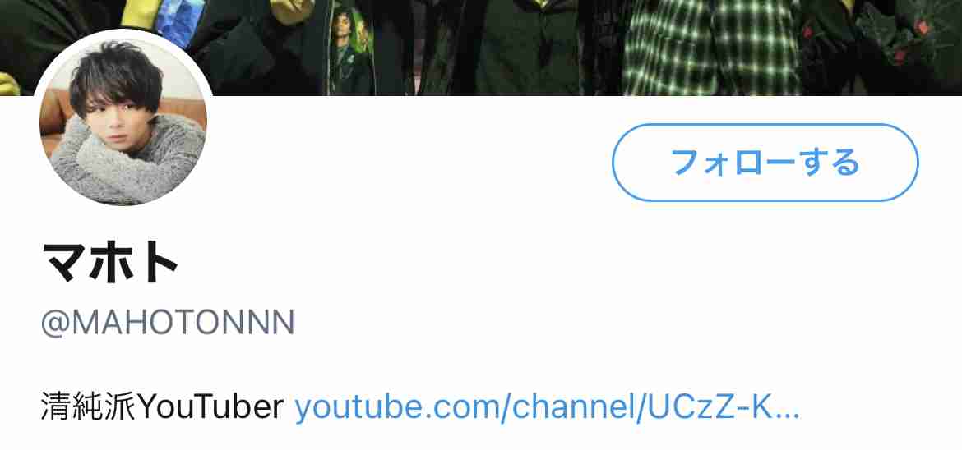Open the youtube.com/channel link in bio
962x450 pixels.
[548, 407]
